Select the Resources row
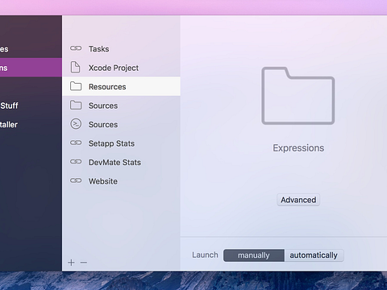Screen dimensions: 387x290 pyautogui.click(x=121, y=86)
